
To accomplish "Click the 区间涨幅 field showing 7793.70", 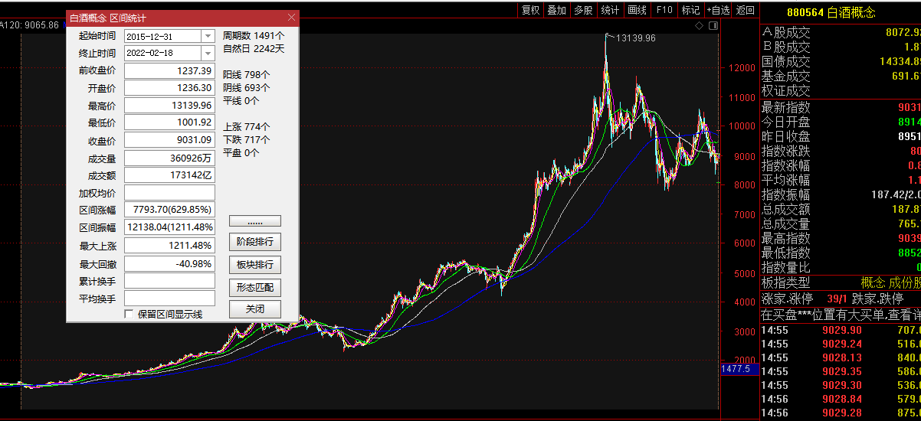I will (x=169, y=210).
